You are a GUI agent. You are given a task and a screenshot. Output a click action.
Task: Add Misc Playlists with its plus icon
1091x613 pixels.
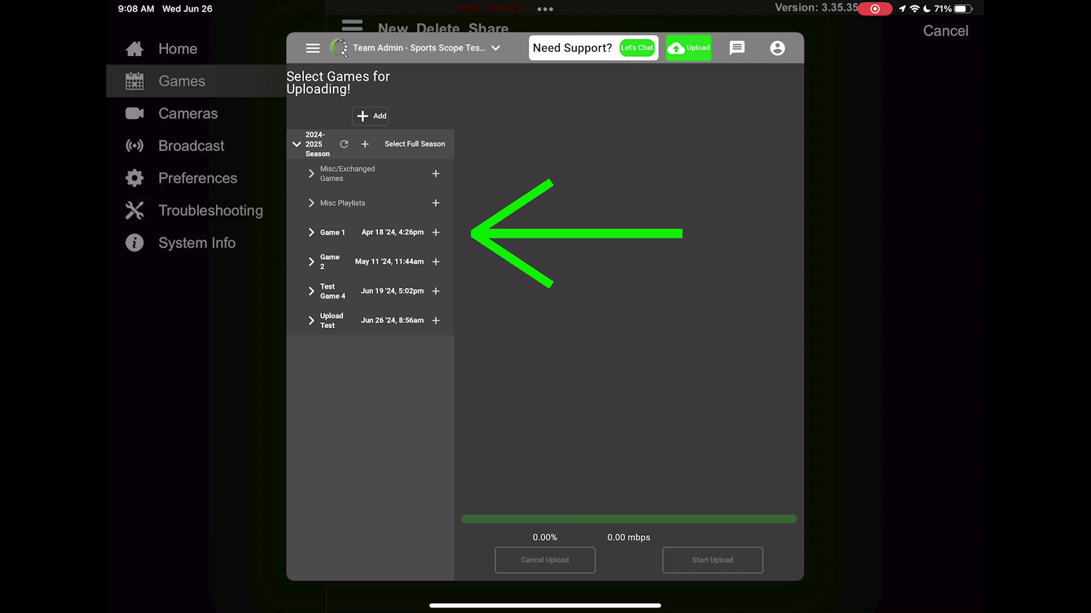click(436, 203)
